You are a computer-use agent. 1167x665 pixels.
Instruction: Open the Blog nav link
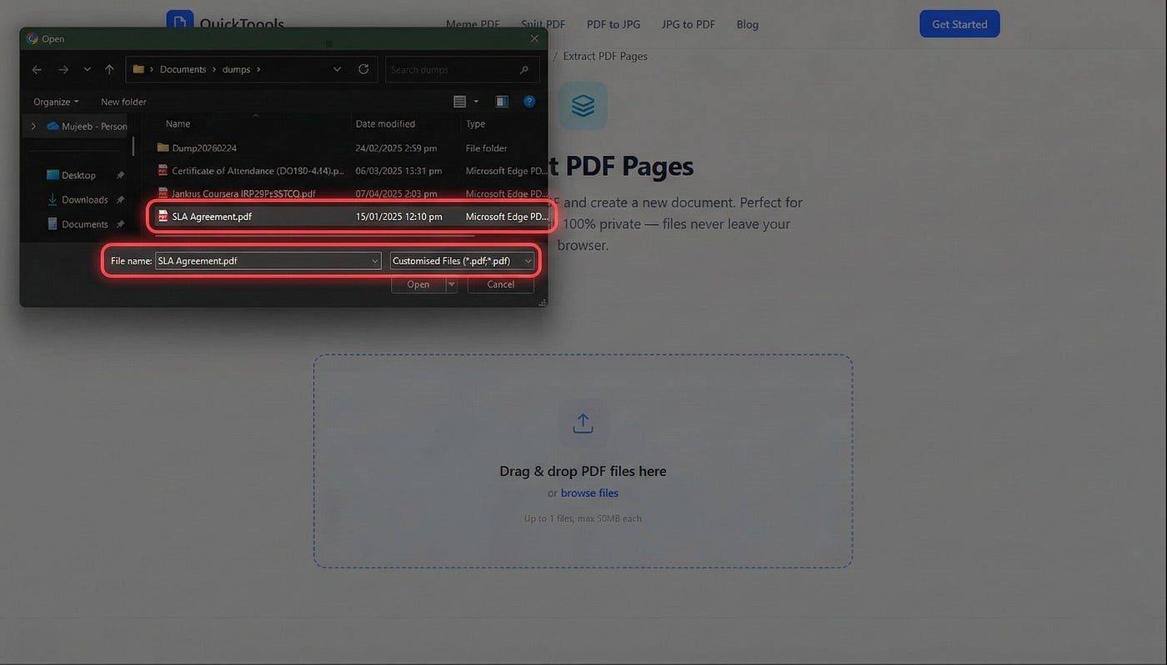click(748, 24)
